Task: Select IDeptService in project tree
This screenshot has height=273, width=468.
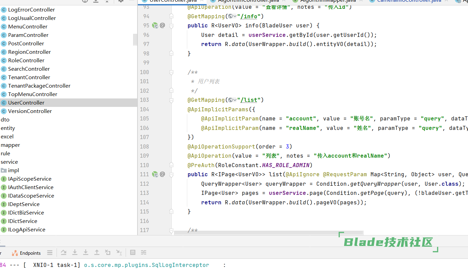Action: coord(24,204)
